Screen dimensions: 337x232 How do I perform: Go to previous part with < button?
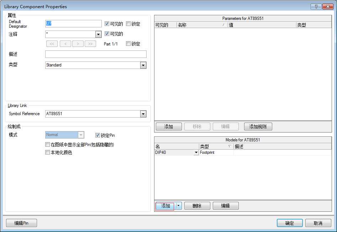pyautogui.click(x=65, y=44)
